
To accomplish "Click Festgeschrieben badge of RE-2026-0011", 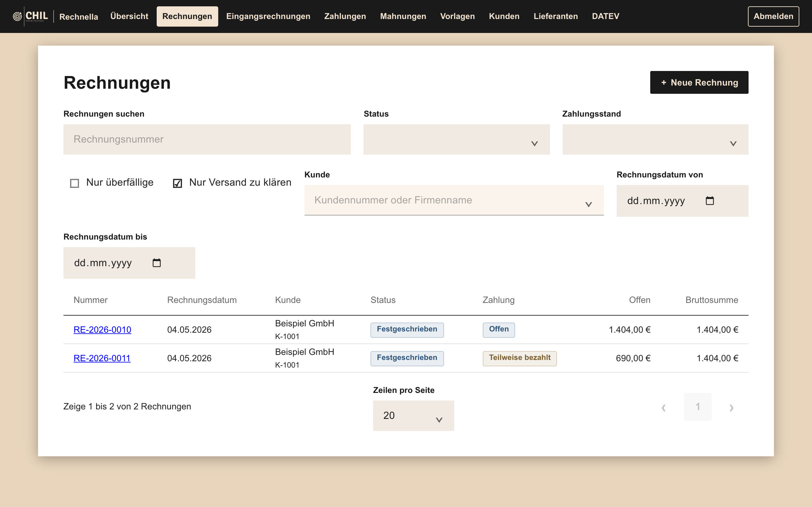I will coord(407,358).
